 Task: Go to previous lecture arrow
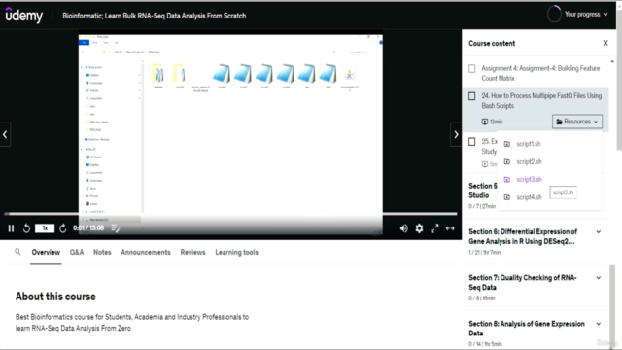[5, 134]
